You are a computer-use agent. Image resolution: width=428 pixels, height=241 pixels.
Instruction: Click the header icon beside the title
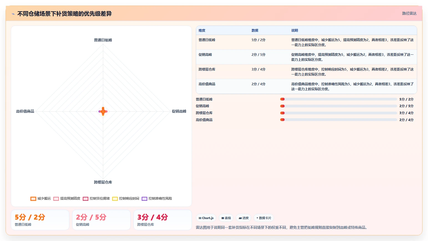(x=13, y=14)
